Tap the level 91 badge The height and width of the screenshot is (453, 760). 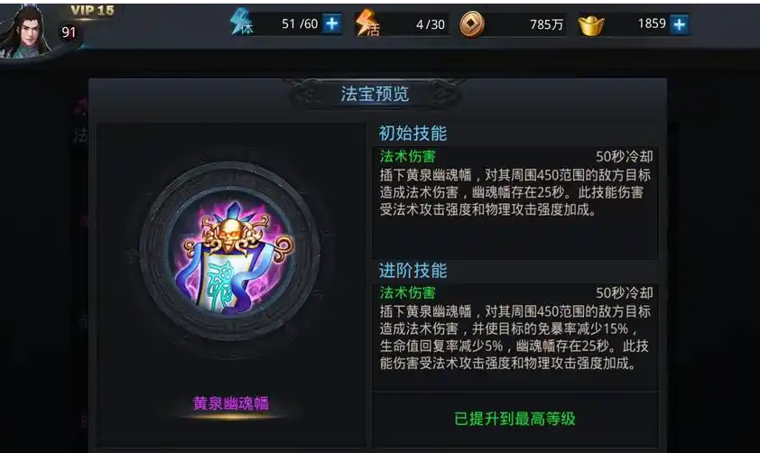pyautogui.click(x=69, y=32)
